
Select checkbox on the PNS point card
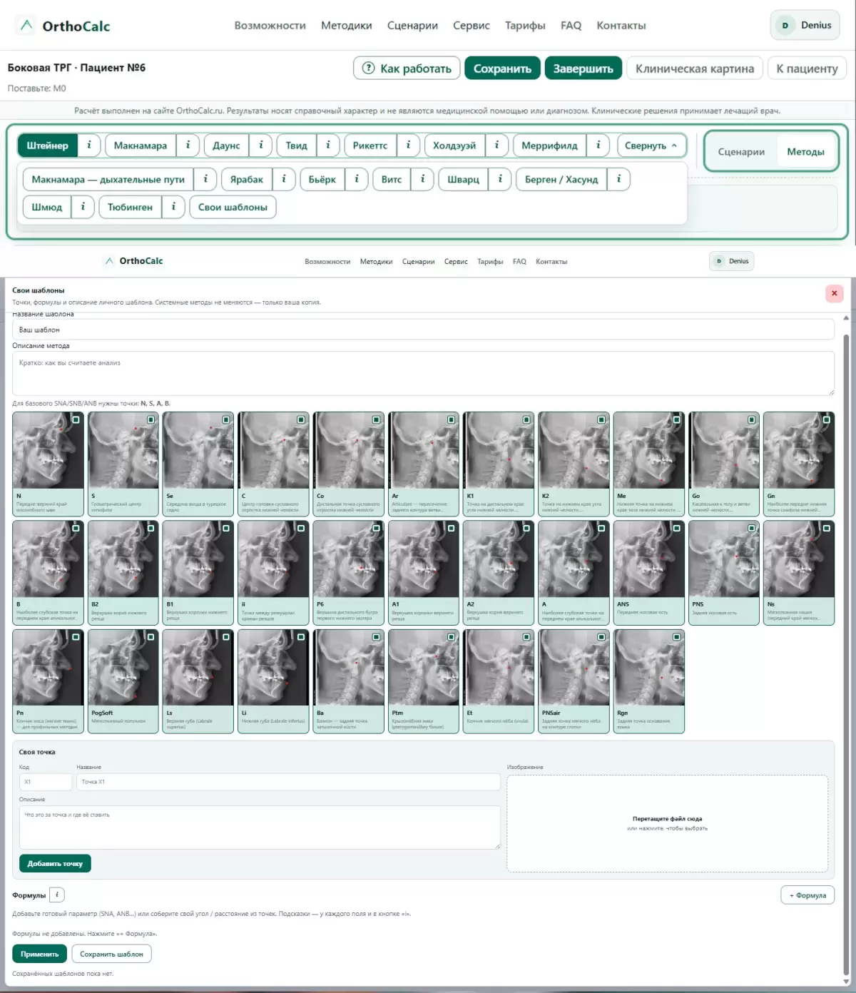pyautogui.click(x=751, y=528)
